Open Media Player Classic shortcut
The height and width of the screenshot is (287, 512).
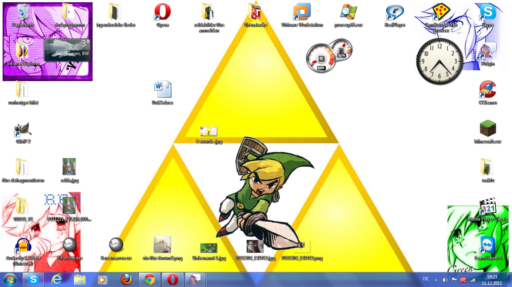[488, 207]
